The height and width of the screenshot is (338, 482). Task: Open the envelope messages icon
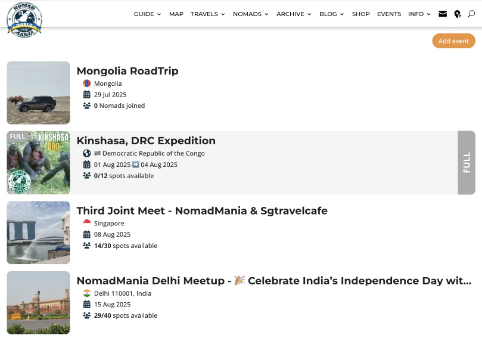(x=443, y=14)
